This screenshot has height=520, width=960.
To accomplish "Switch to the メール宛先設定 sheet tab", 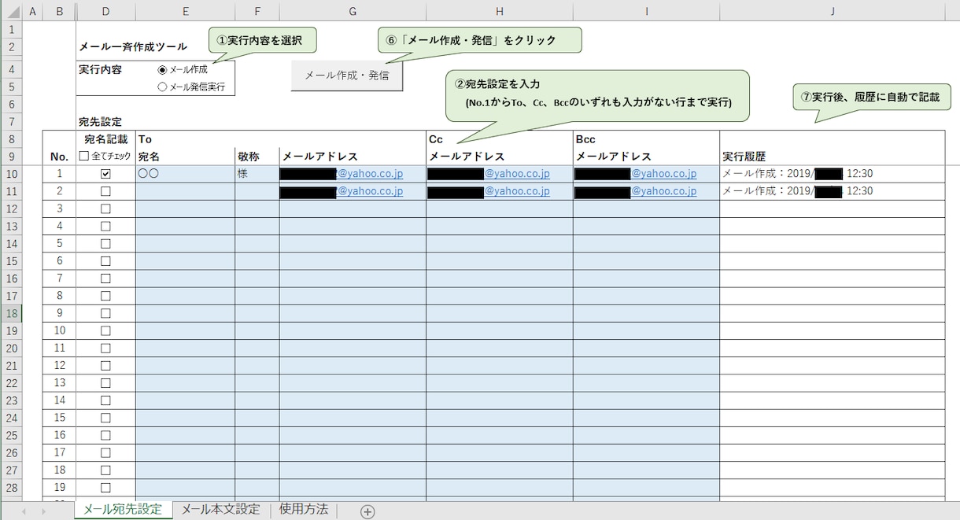I will (123, 510).
